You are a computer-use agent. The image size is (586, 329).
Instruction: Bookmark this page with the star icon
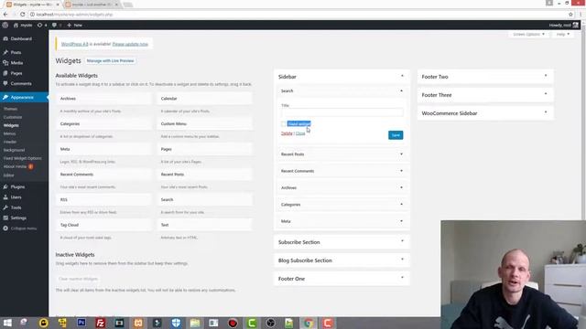click(x=570, y=15)
